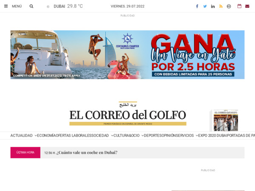Open the RSS feed icon

point(221,6)
